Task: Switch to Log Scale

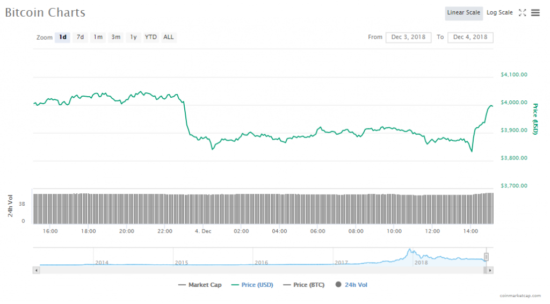Action: tap(500, 13)
